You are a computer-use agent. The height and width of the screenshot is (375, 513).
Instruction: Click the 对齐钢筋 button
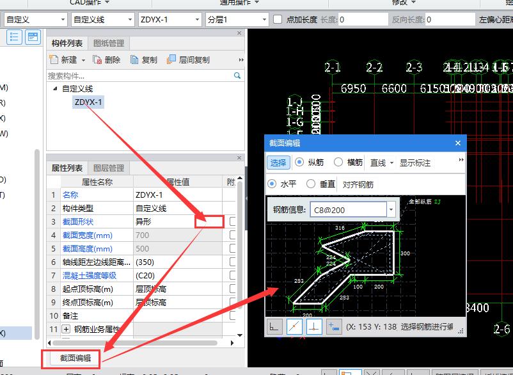tap(358, 185)
